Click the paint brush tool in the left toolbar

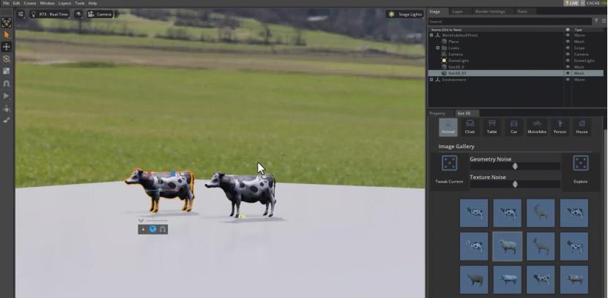click(6, 121)
